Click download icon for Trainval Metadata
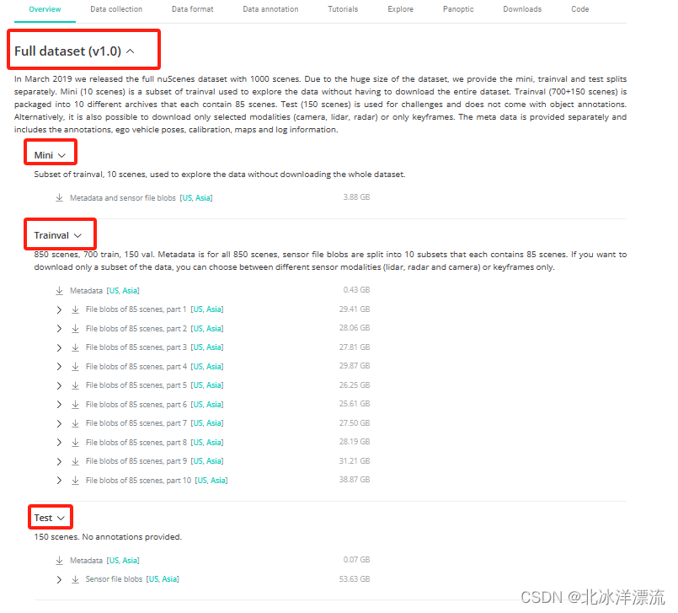The image size is (678, 613). (59, 291)
